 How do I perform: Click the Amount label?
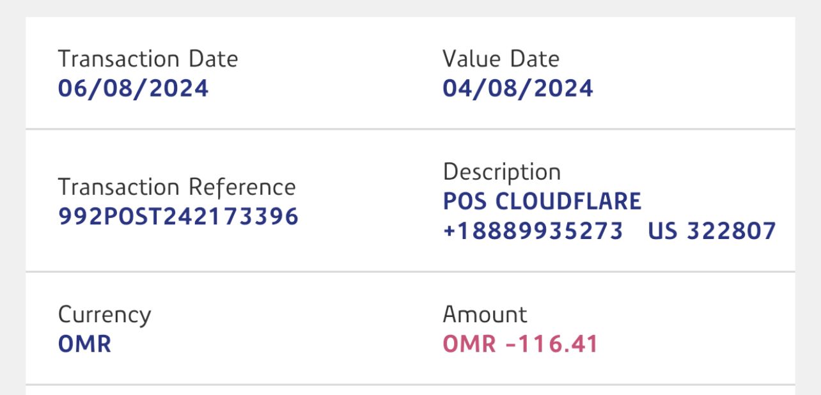485,314
